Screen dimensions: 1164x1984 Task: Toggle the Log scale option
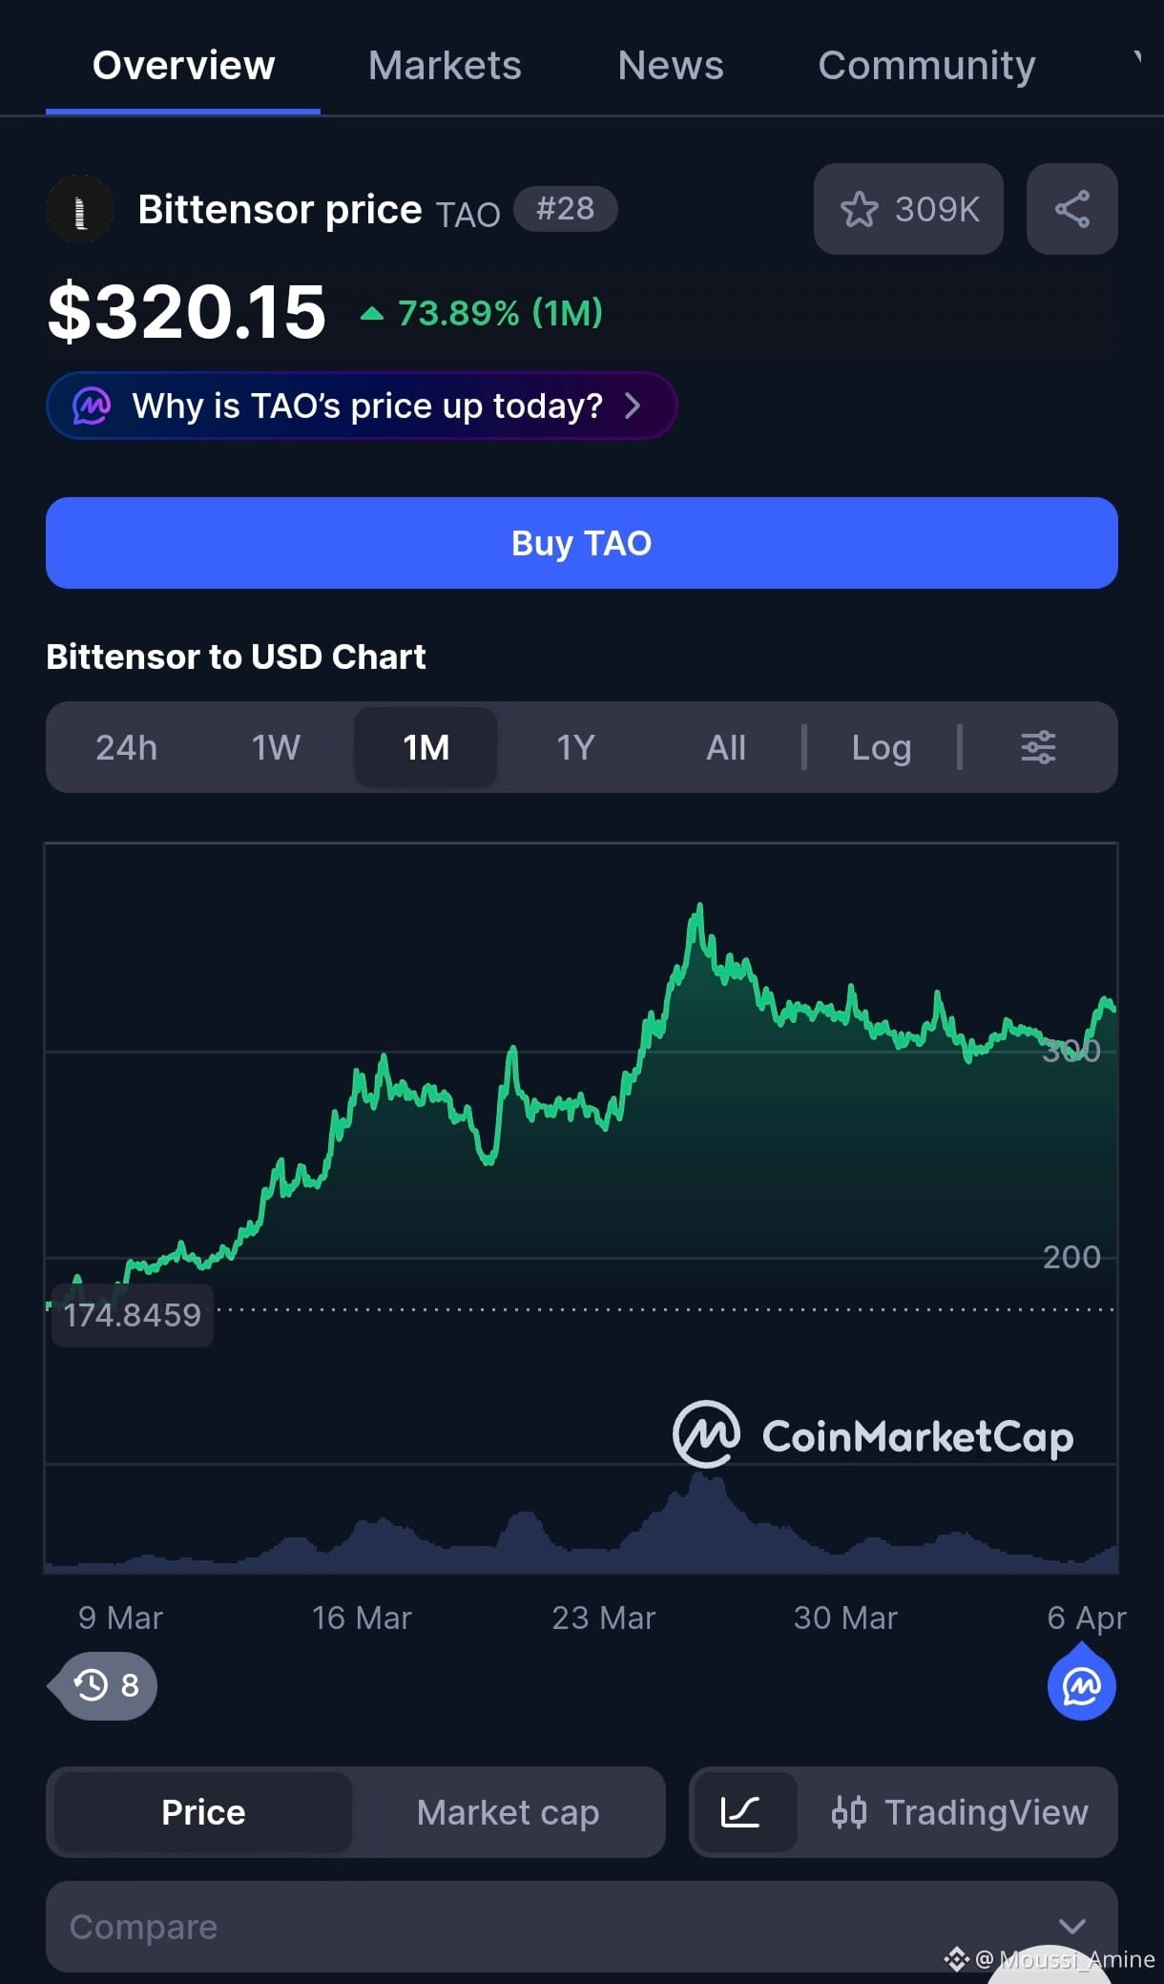coord(881,747)
